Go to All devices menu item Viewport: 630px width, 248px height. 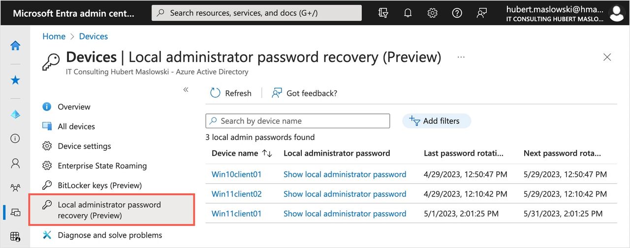click(x=76, y=126)
